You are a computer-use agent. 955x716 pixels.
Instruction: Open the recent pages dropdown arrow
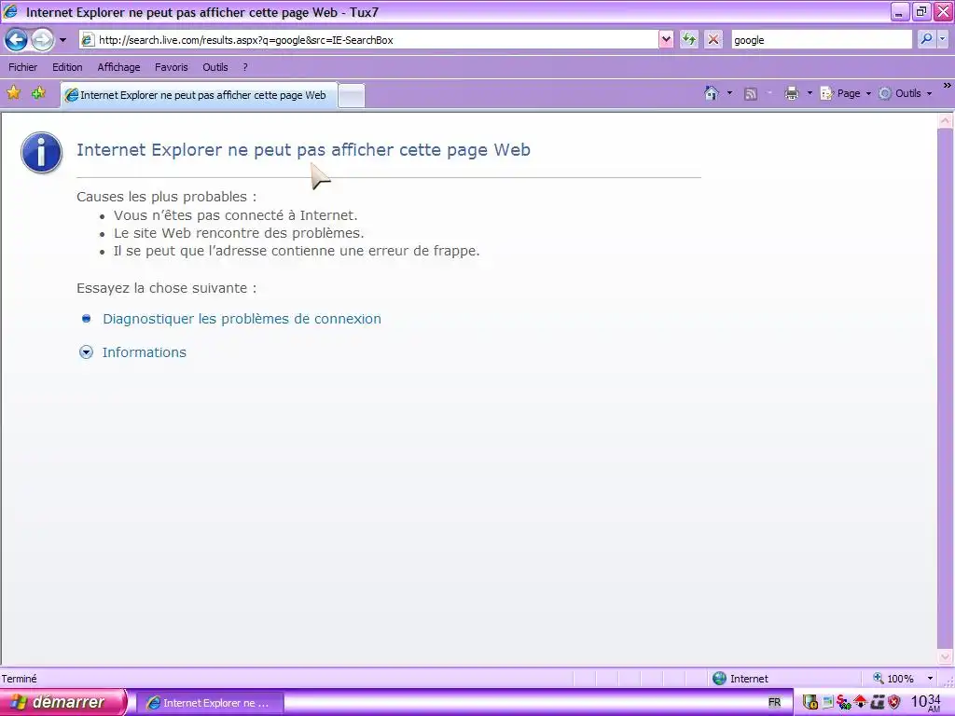click(62, 40)
